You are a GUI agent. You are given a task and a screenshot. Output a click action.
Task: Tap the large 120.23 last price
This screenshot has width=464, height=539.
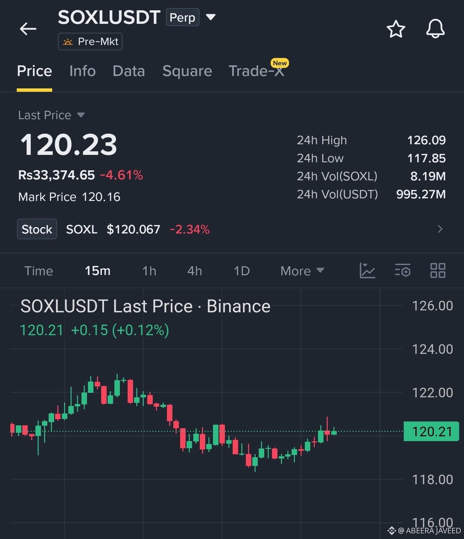(x=68, y=145)
